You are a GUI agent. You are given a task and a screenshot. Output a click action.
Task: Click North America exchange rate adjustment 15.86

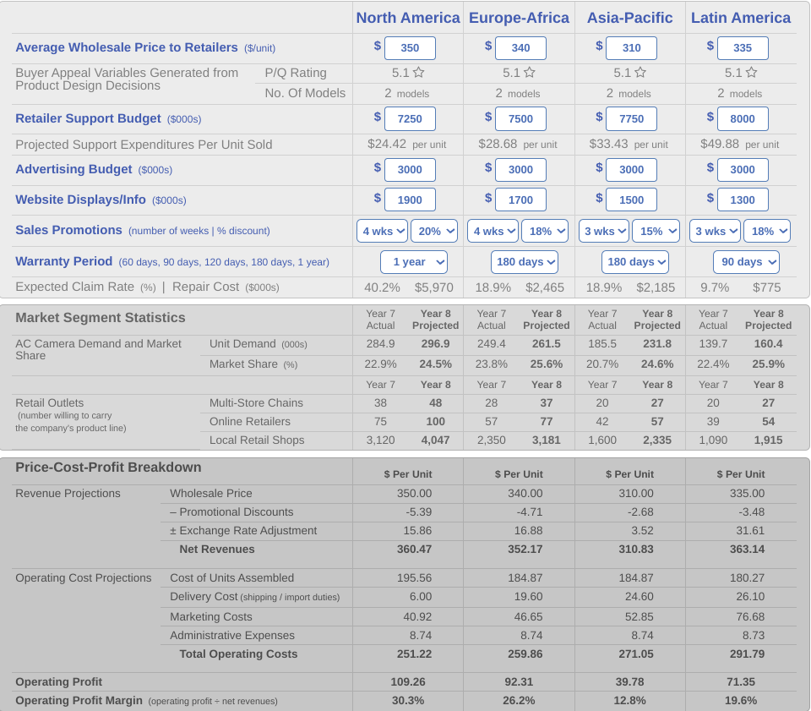tap(417, 531)
